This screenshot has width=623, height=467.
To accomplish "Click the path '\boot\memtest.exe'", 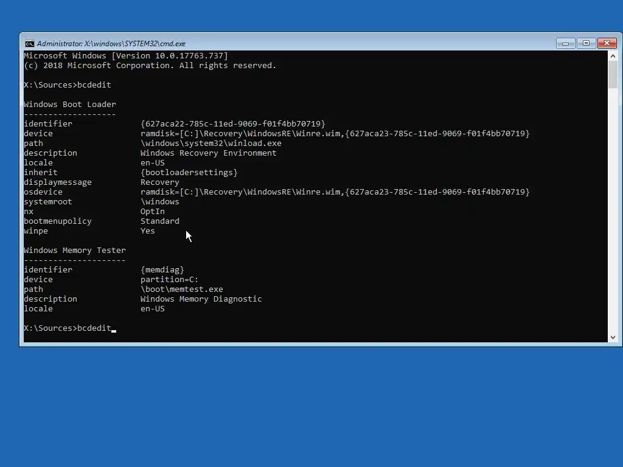I will pyautogui.click(x=181, y=289).
